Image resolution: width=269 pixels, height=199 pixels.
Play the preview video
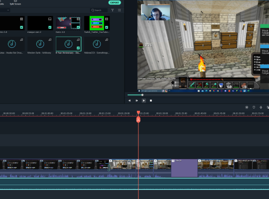point(144,100)
